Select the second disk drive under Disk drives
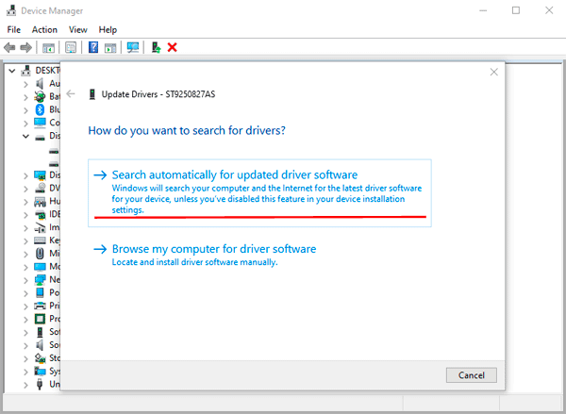566x414 pixels. click(54, 164)
